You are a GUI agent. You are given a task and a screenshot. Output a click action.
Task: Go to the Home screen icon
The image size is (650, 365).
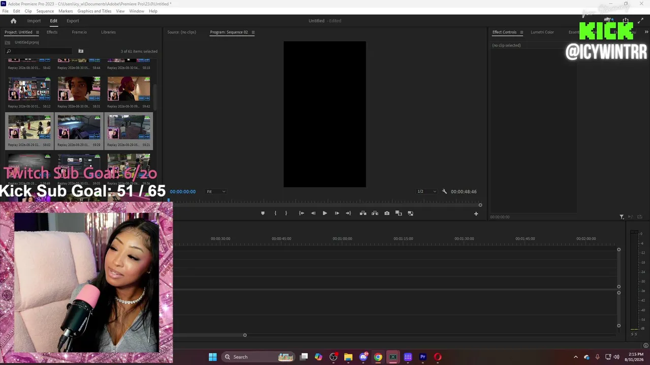tap(14, 21)
